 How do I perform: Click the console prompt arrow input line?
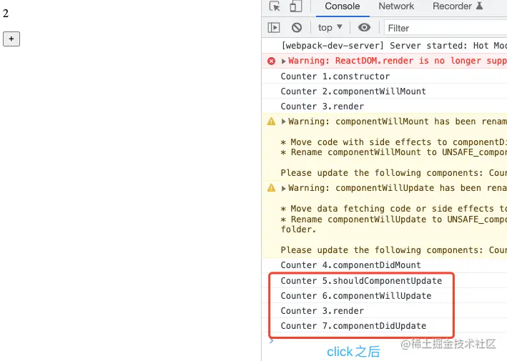pos(271,341)
